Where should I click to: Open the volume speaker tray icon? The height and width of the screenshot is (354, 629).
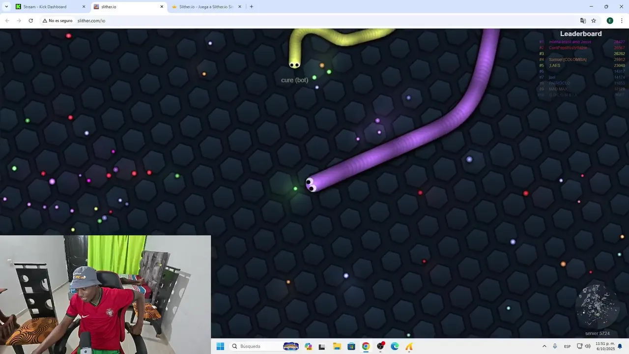click(x=588, y=346)
